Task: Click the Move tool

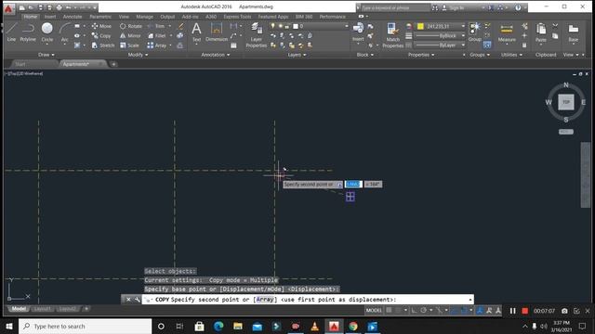Action: tap(101, 26)
